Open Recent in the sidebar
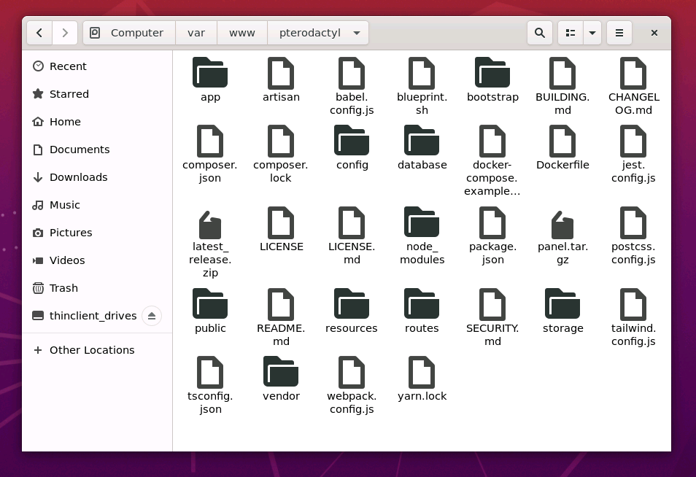Screen dimensions: 696x477 click(97, 66)
